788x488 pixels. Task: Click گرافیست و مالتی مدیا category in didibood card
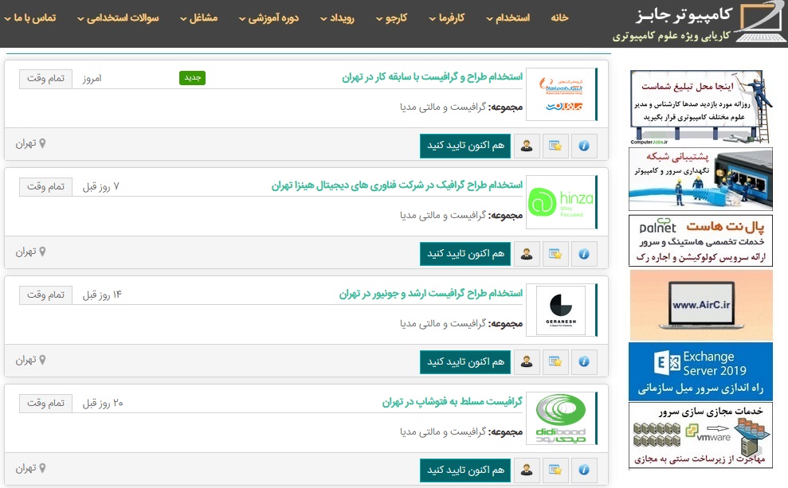pyautogui.click(x=443, y=431)
